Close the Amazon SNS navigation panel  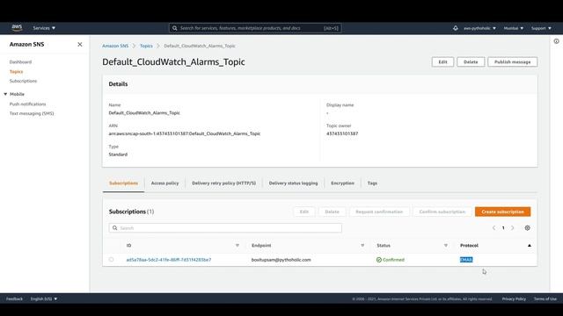(x=80, y=45)
